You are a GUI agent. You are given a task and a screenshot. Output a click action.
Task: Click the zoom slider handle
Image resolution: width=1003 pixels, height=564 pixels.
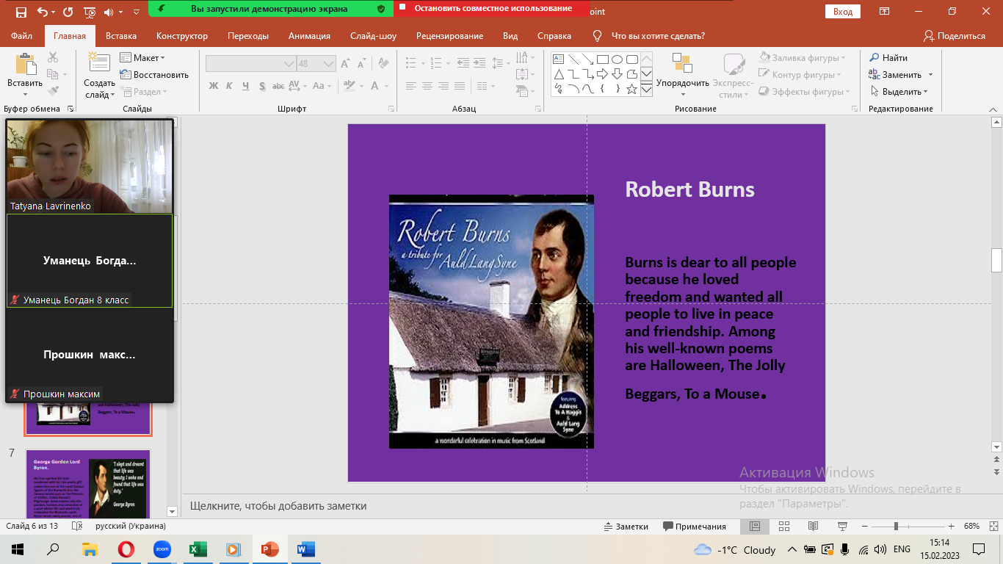[x=896, y=526]
